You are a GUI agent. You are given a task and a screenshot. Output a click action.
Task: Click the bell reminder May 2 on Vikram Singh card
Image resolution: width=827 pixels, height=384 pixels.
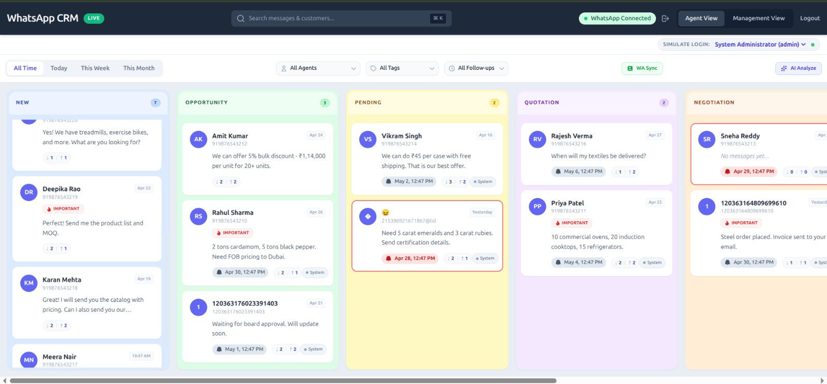point(409,181)
